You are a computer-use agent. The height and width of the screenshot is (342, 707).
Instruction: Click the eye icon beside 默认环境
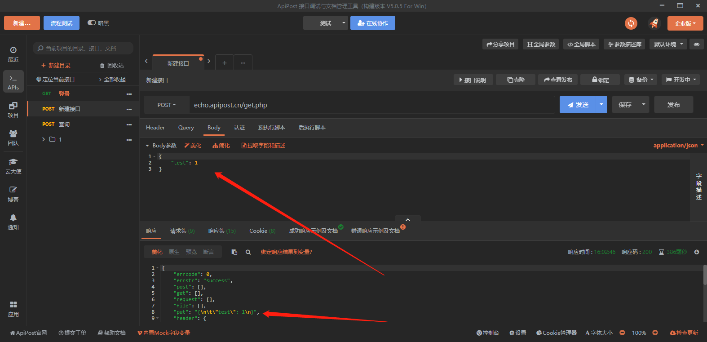[x=697, y=44]
